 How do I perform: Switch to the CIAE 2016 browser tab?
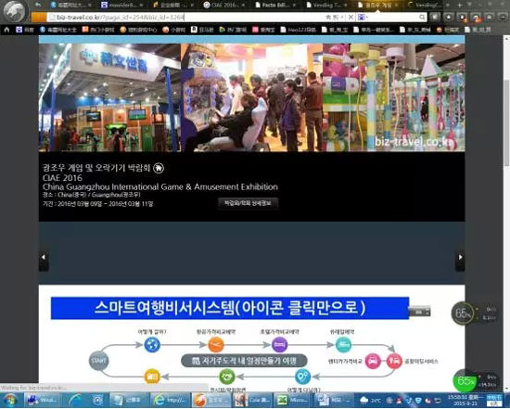(224, 5)
